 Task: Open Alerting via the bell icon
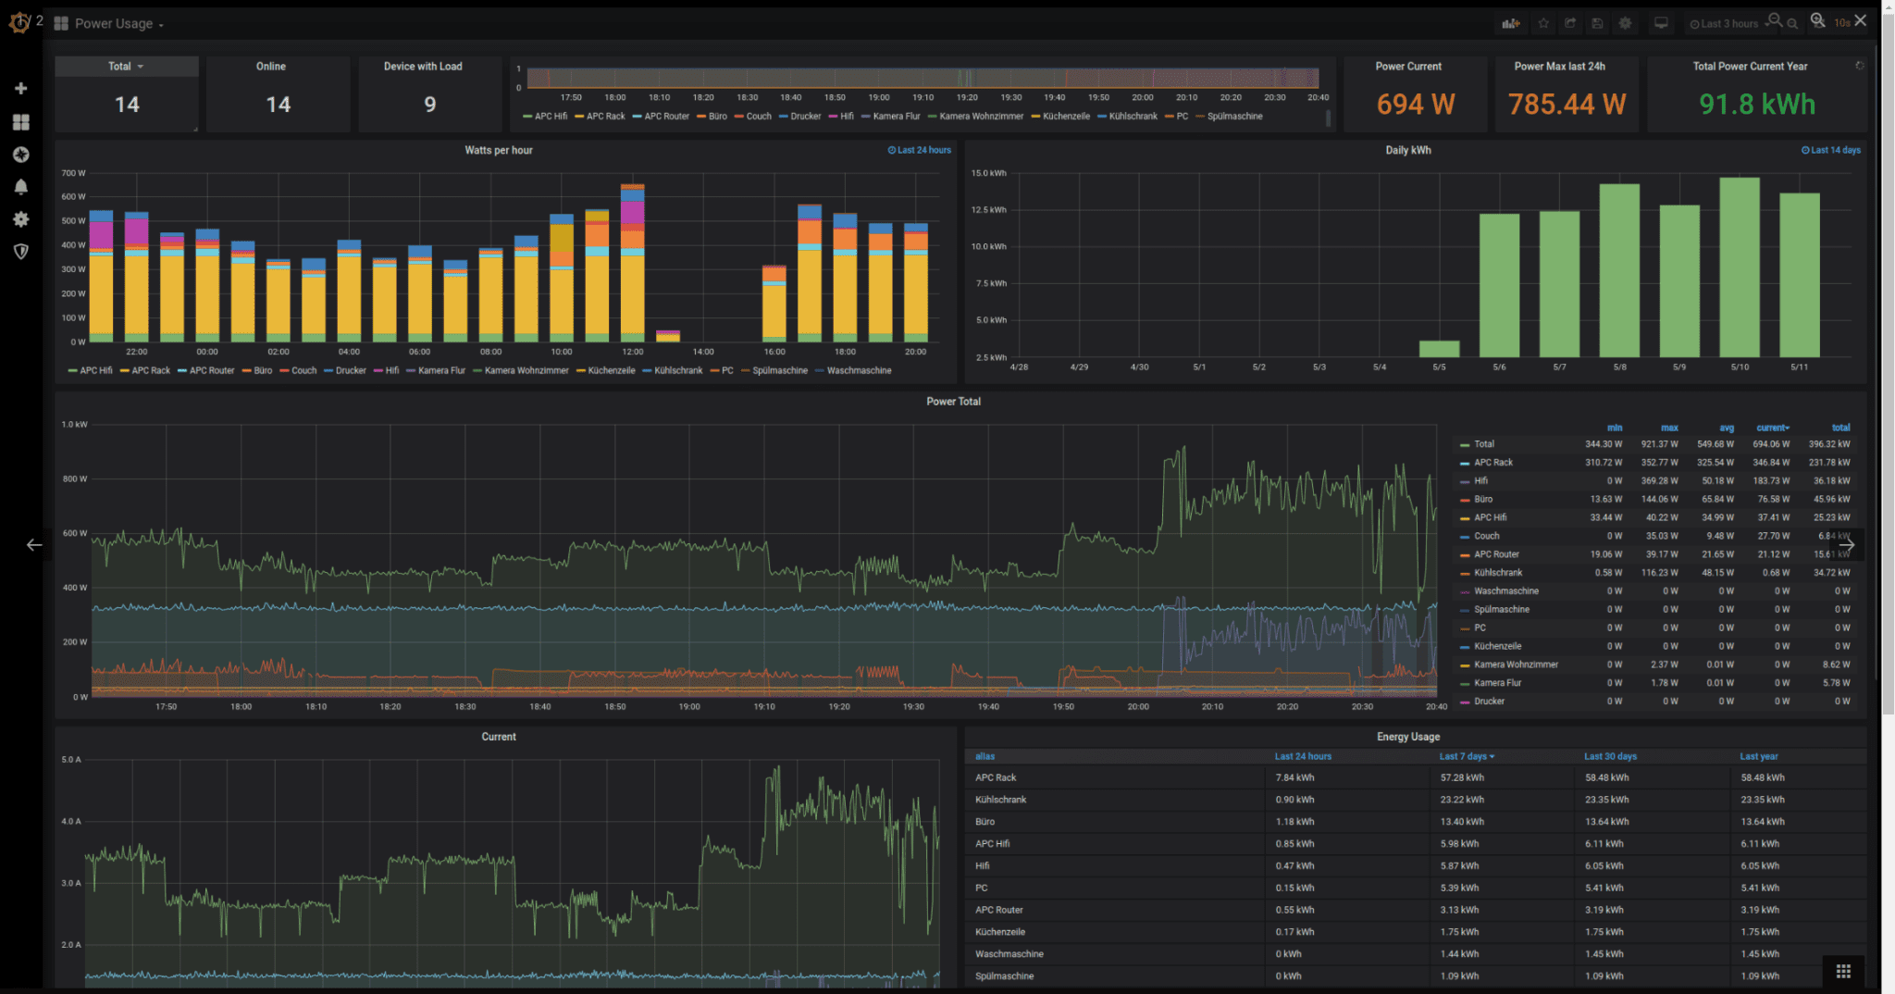(x=20, y=187)
